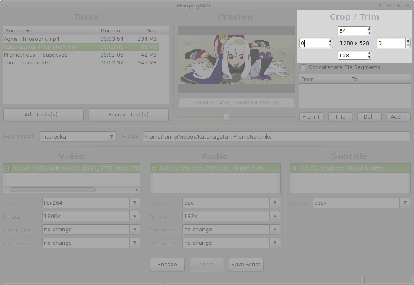
Task: Open audio Channels dropdown
Action: (x=275, y=243)
